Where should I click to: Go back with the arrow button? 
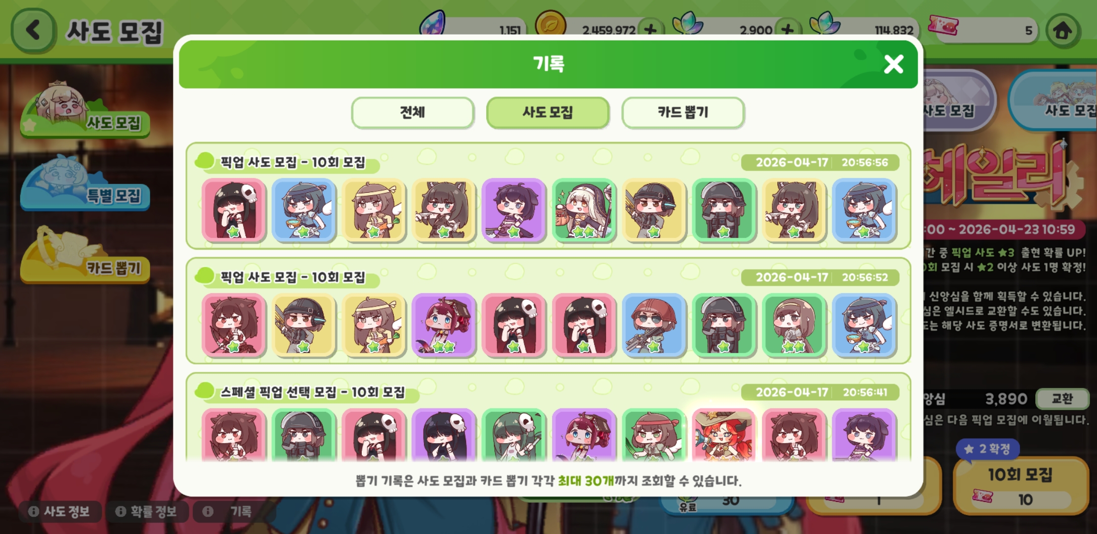pos(33,31)
